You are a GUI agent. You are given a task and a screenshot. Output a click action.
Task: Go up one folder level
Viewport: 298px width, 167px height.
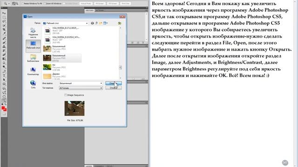[x=96, y=23]
